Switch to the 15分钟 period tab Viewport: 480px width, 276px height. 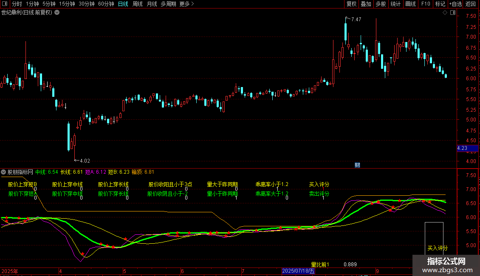[67, 4]
